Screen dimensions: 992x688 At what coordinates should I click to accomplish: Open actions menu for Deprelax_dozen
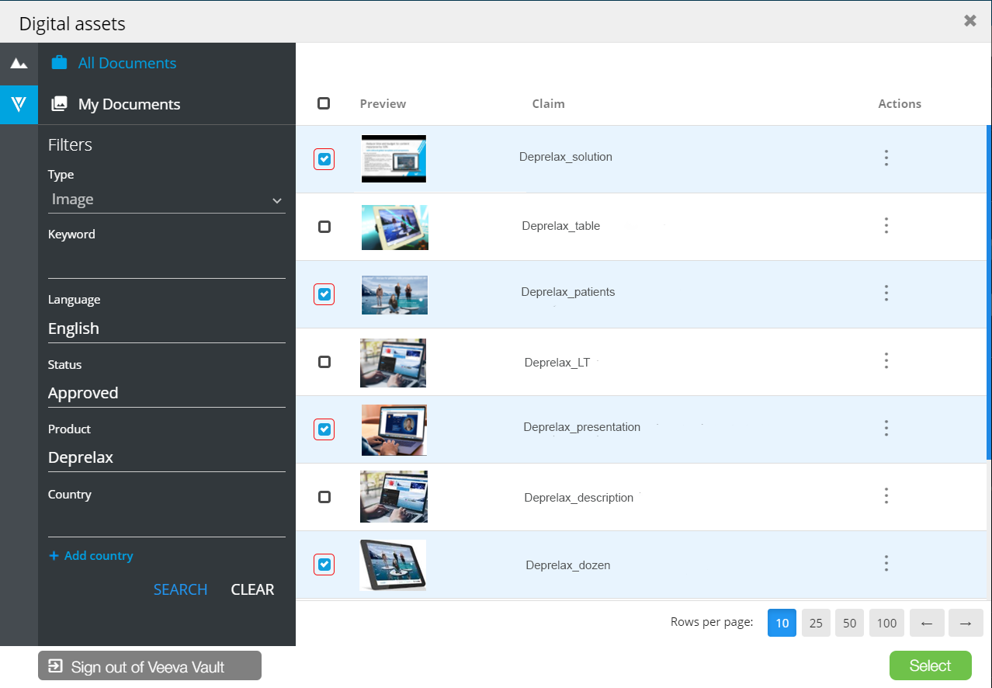tap(886, 564)
